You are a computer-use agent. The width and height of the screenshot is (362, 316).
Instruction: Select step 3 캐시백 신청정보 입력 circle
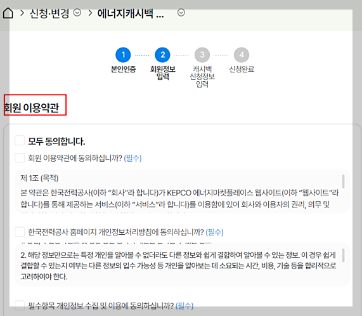click(202, 55)
